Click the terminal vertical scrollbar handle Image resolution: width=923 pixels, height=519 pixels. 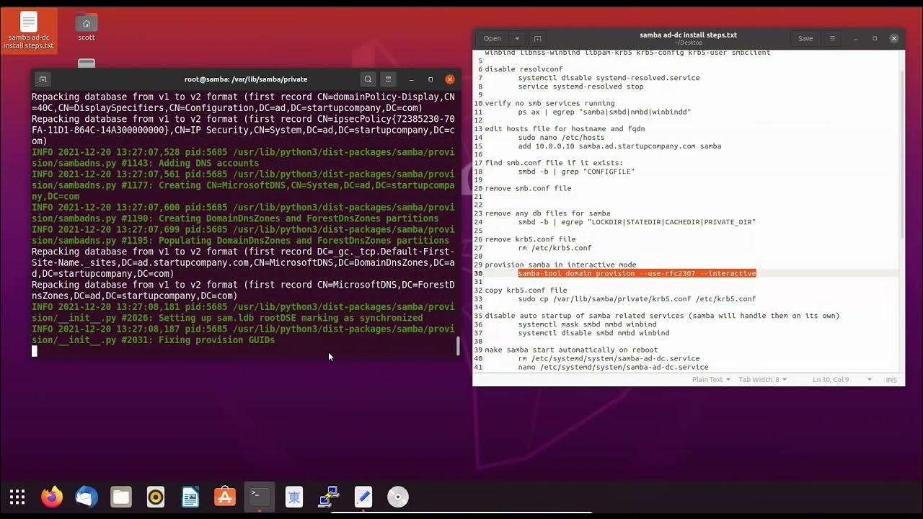[458, 346]
